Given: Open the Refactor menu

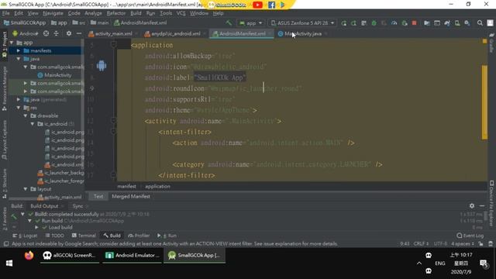Looking at the screenshot, I should (115, 13).
